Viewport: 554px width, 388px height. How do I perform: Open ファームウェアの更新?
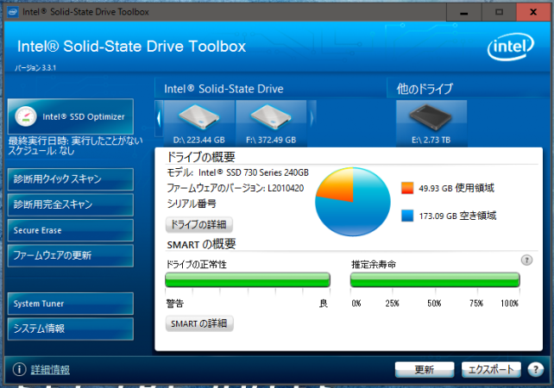tap(71, 255)
